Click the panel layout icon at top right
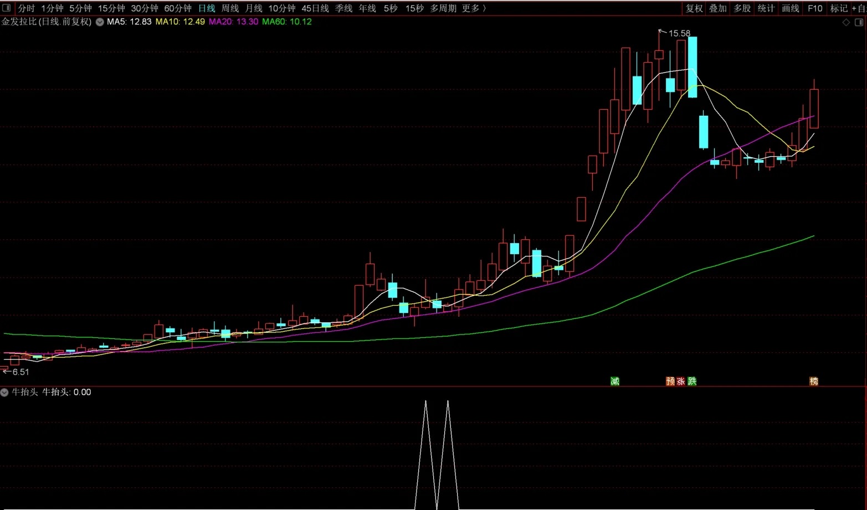This screenshot has height=510, width=867. 859,22
